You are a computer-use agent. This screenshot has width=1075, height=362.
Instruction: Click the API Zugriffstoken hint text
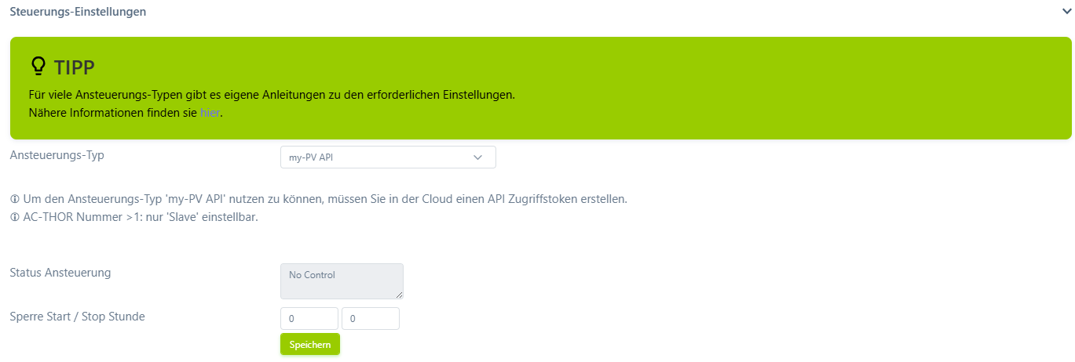click(x=324, y=199)
